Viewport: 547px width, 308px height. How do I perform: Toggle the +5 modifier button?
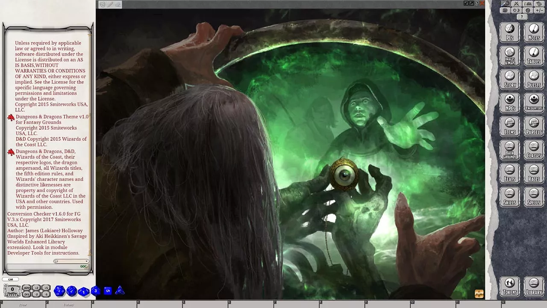point(46,288)
